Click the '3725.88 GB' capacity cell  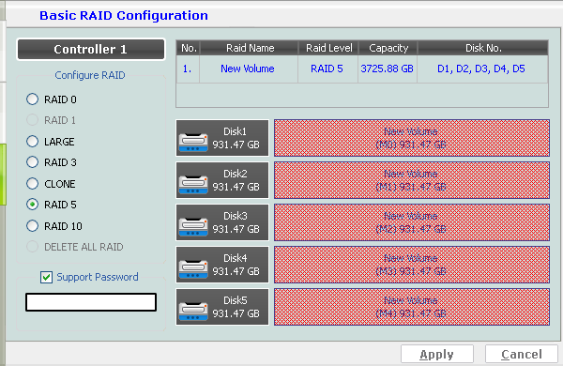click(387, 69)
